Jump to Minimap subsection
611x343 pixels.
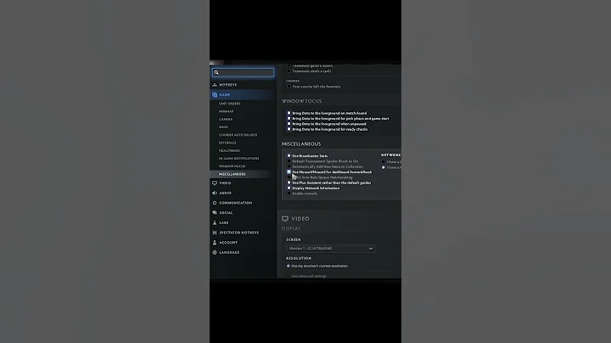coord(226,111)
